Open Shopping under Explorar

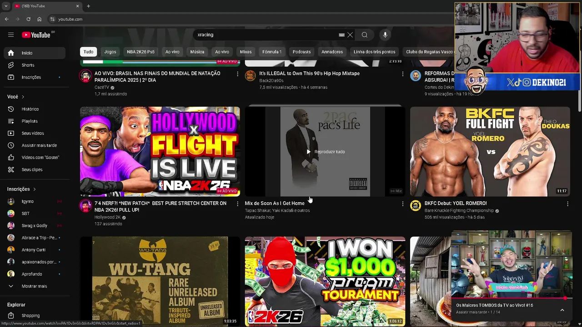pyautogui.click(x=35, y=316)
